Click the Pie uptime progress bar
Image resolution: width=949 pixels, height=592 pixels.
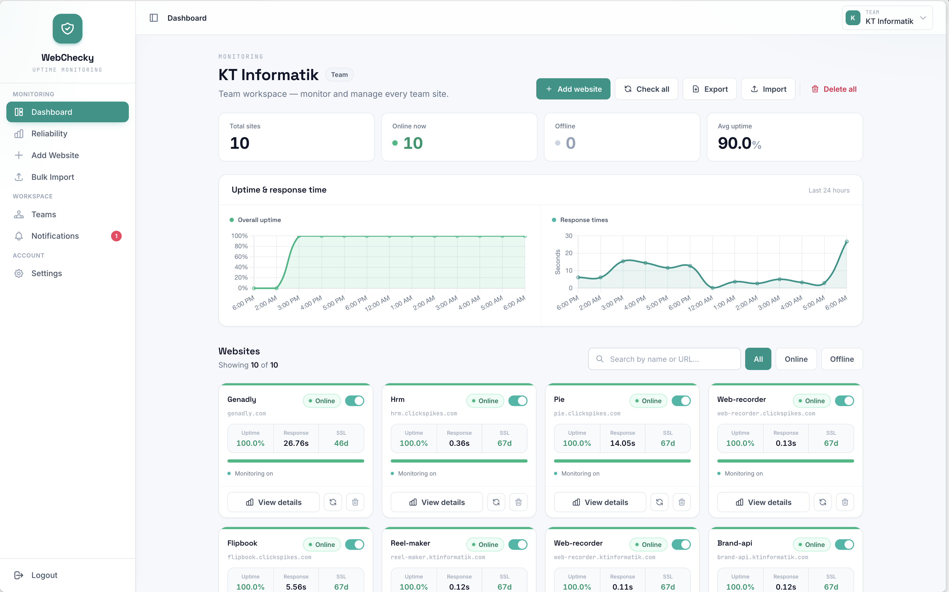[623, 461]
